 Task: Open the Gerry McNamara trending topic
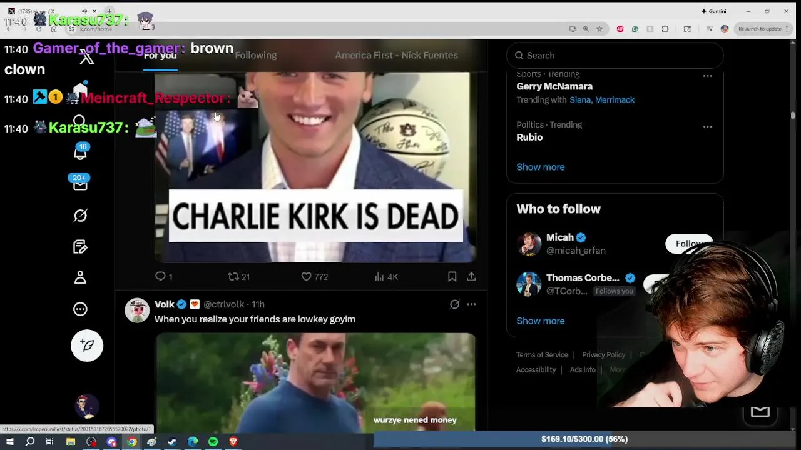pos(554,86)
